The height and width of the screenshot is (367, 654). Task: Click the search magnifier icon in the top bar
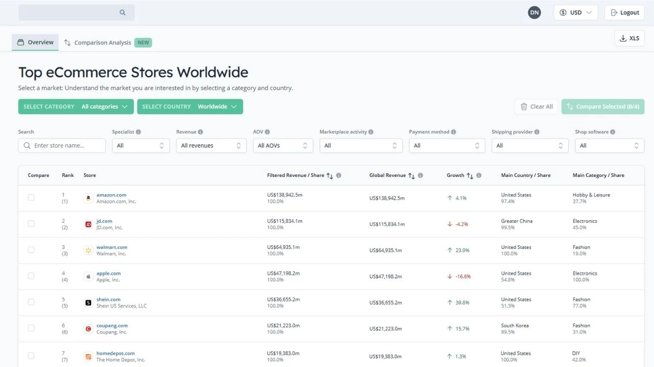pyautogui.click(x=122, y=12)
